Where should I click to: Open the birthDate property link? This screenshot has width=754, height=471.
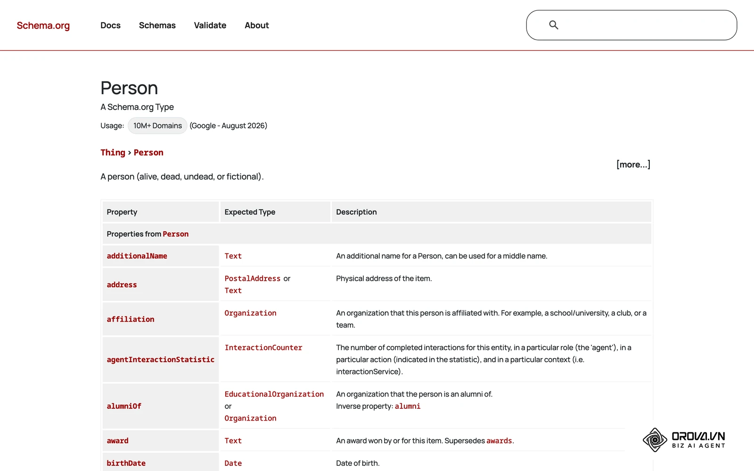[x=126, y=463]
